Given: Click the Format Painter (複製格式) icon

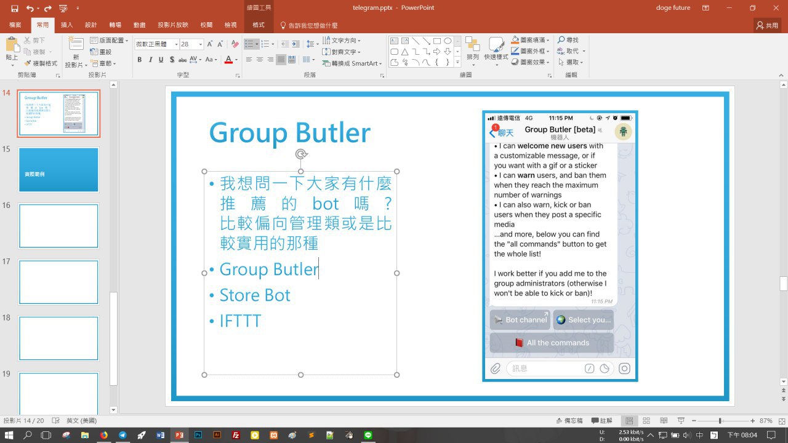Looking at the screenshot, I should click(28, 63).
